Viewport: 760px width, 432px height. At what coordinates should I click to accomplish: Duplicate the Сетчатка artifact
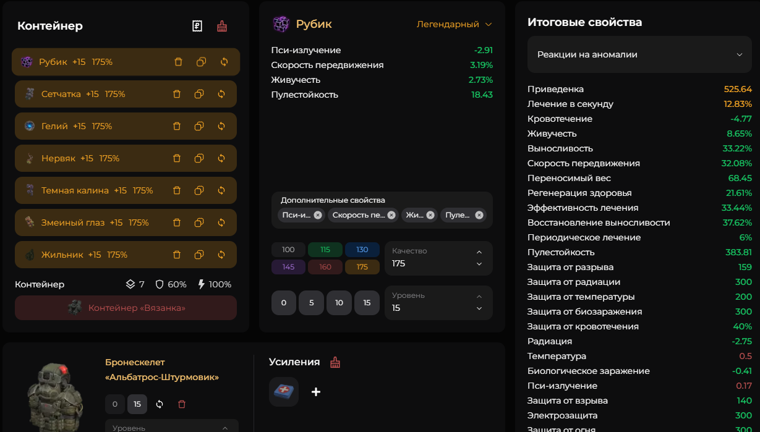(199, 94)
